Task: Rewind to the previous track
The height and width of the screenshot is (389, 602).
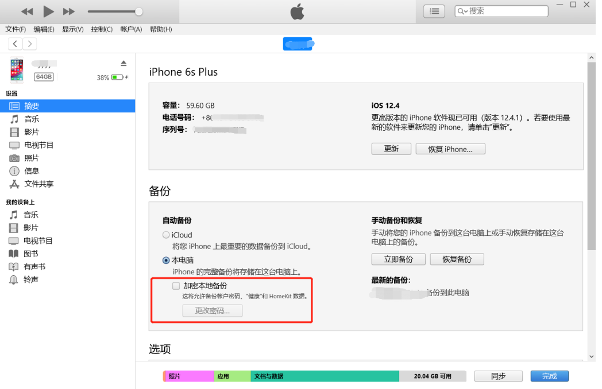Action: pos(27,11)
